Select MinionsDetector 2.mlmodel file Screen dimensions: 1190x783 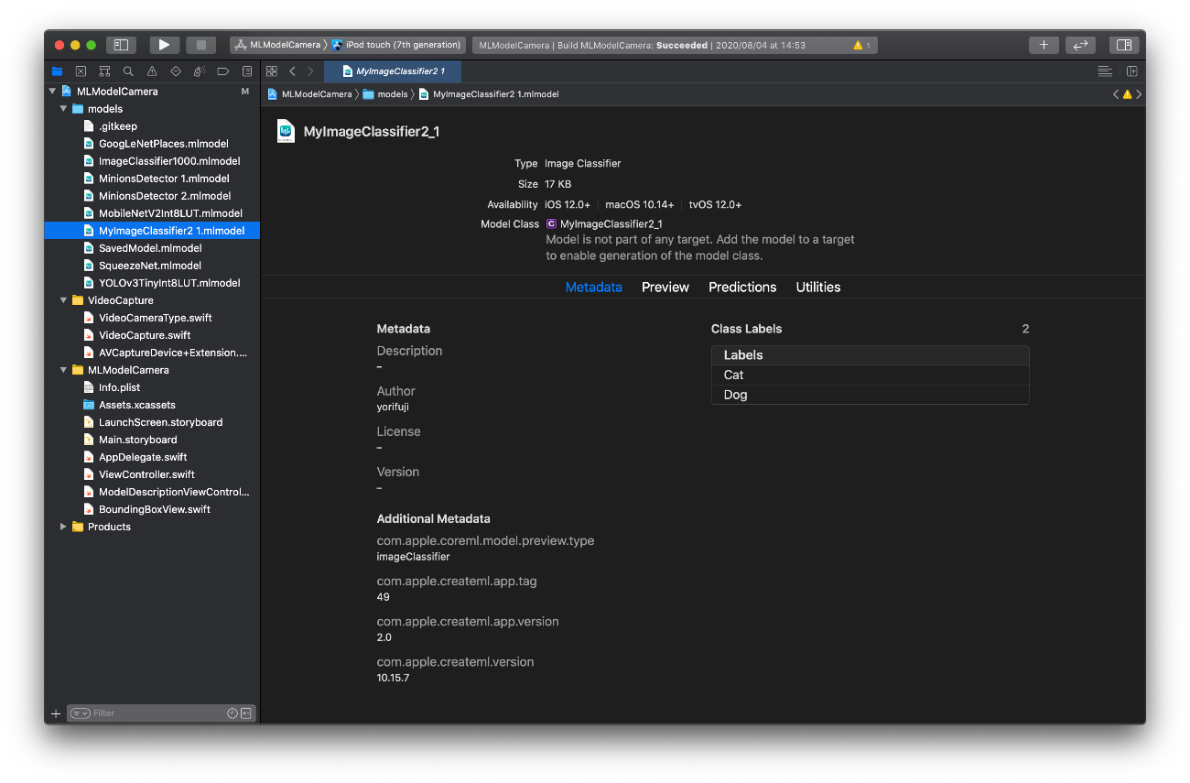[x=165, y=196]
